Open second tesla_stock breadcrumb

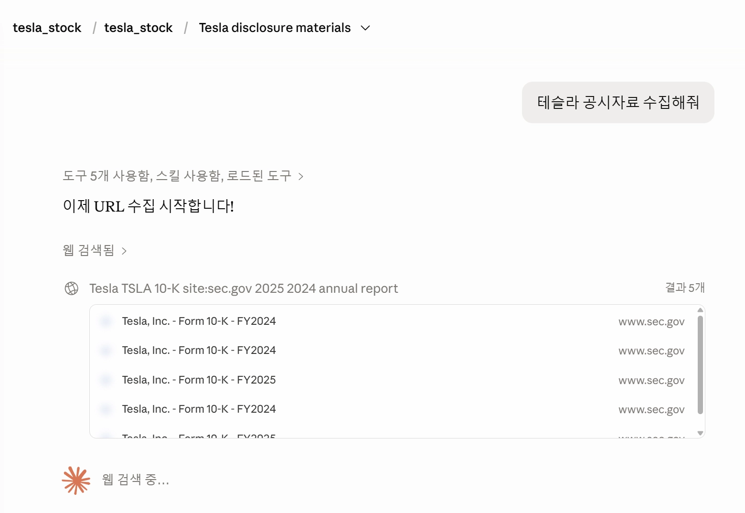[x=138, y=28]
